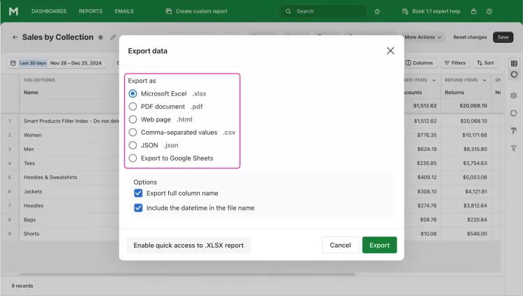Click the search magnifier icon

[x=288, y=11]
